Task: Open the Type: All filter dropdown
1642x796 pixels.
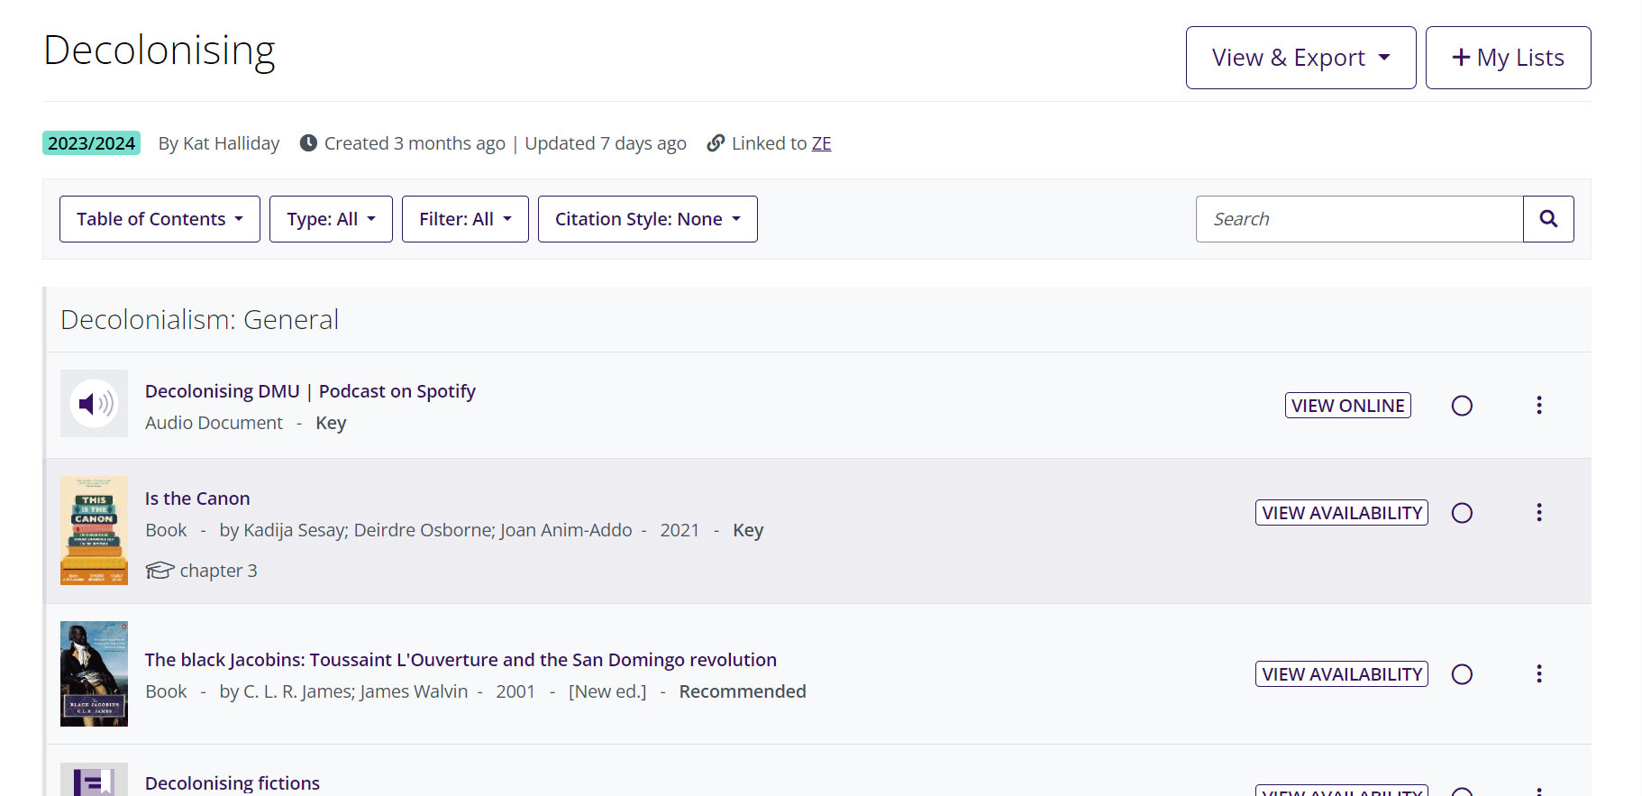Action: [331, 219]
